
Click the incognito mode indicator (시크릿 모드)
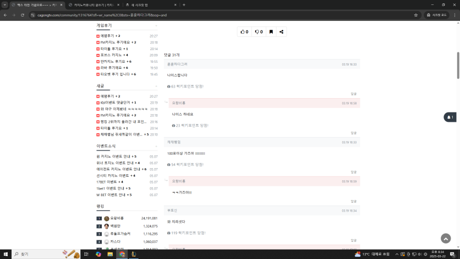click(x=436, y=15)
